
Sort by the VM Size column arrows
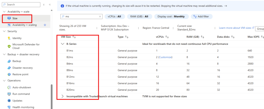[x=74, y=37]
